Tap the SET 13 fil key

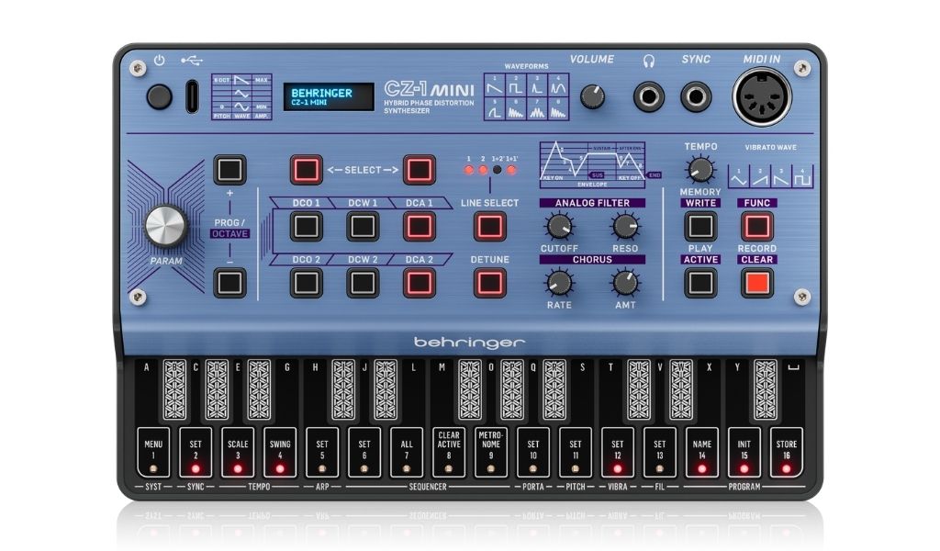click(659, 452)
